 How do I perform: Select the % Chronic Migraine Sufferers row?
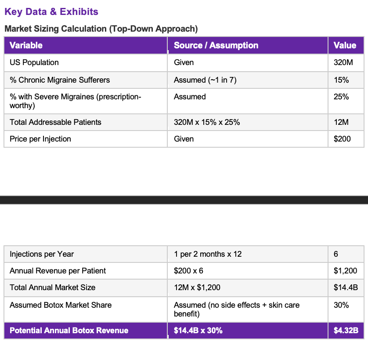click(184, 80)
